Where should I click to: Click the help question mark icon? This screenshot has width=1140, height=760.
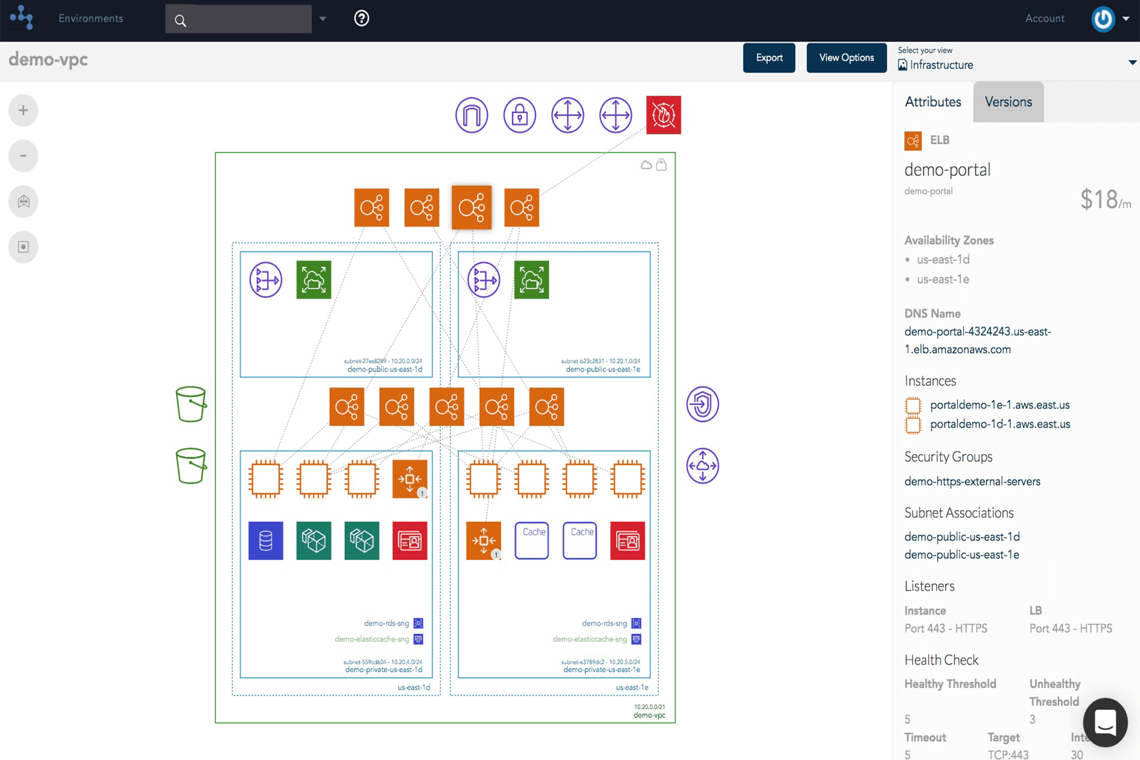(362, 18)
